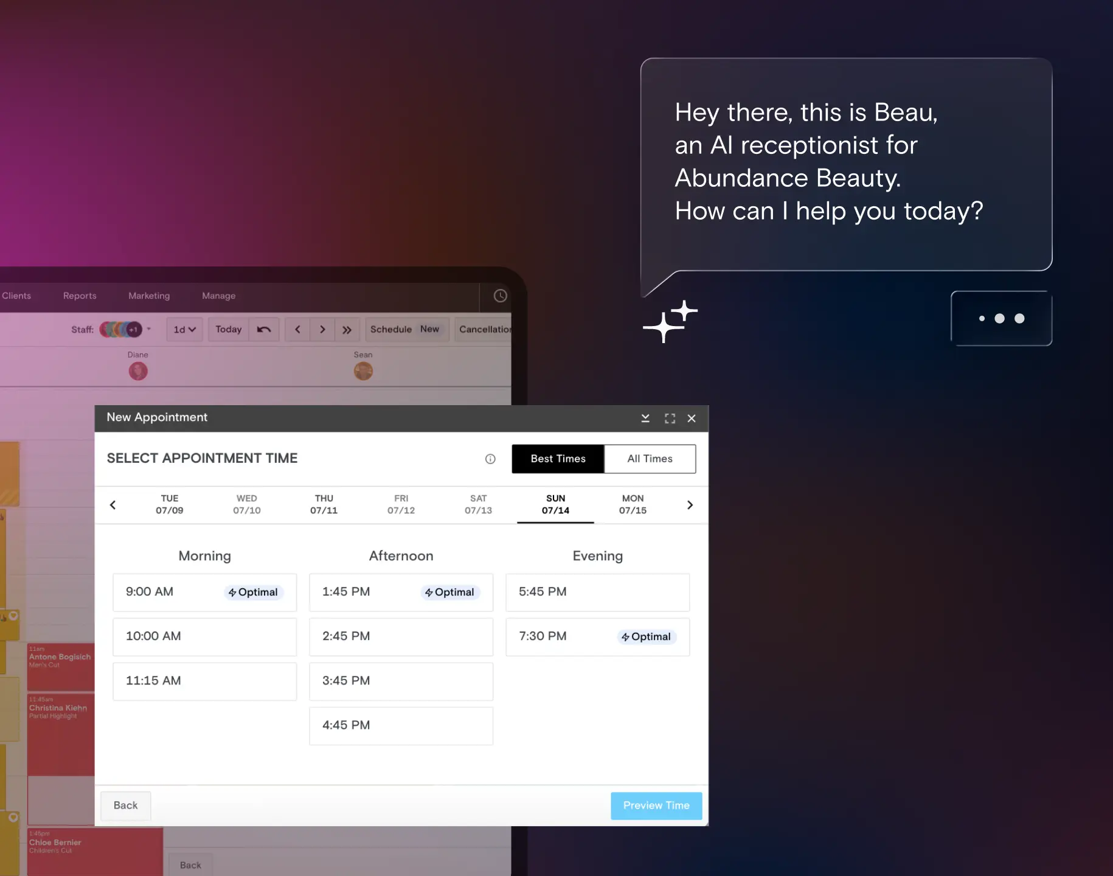Click the typing indicator dots bubble

(1002, 318)
